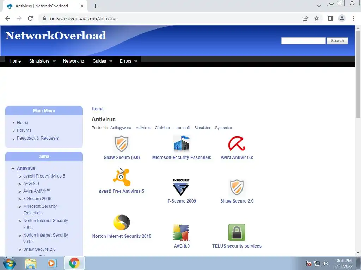Open the TELUS green padlock icon

coord(237,232)
